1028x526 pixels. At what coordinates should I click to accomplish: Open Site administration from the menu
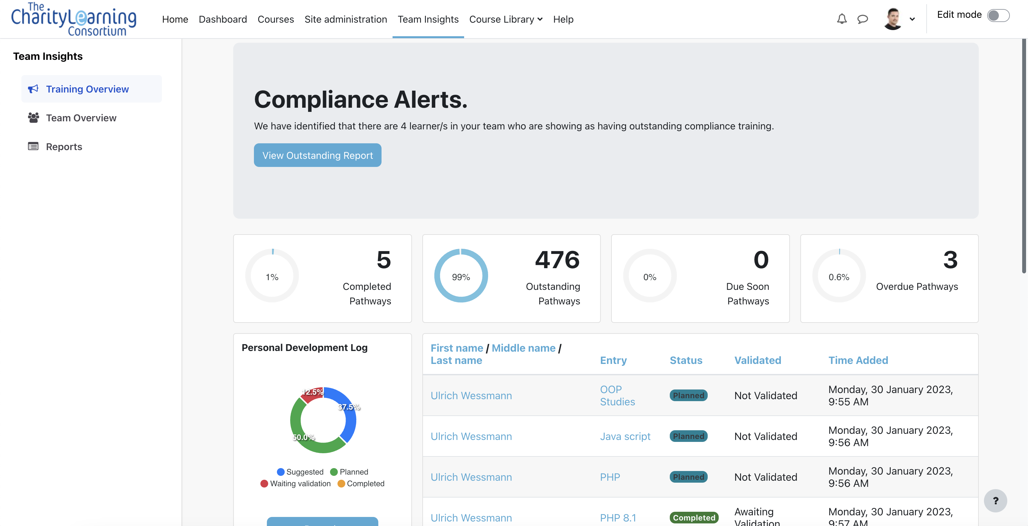346,19
